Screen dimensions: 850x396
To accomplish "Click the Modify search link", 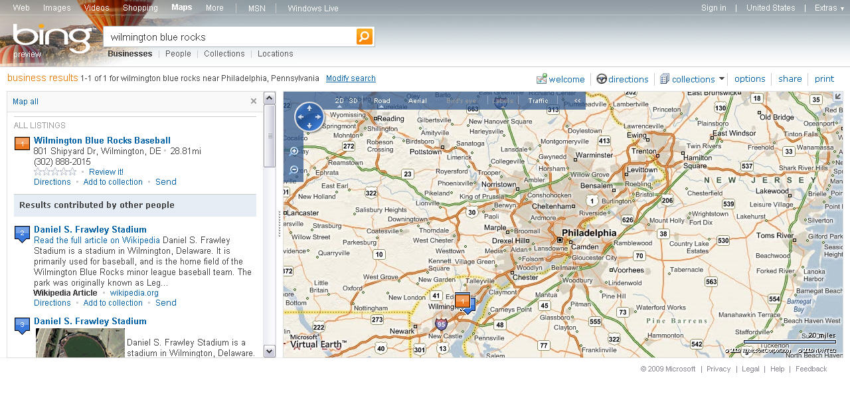I will (x=351, y=78).
